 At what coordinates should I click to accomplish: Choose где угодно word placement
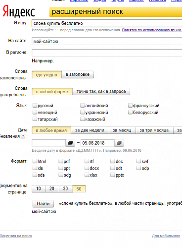(x=46, y=75)
